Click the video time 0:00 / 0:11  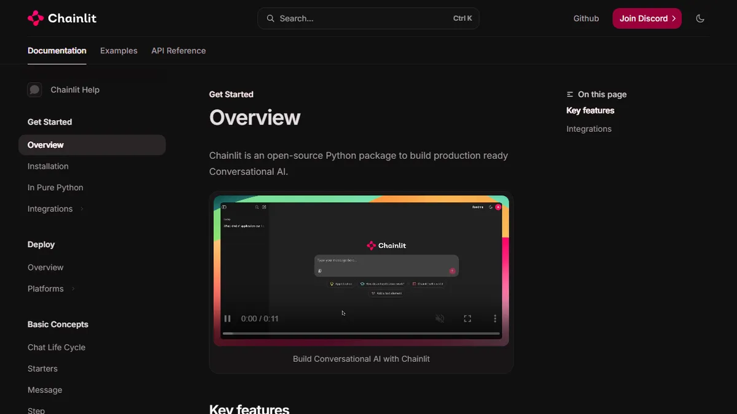[x=260, y=318]
